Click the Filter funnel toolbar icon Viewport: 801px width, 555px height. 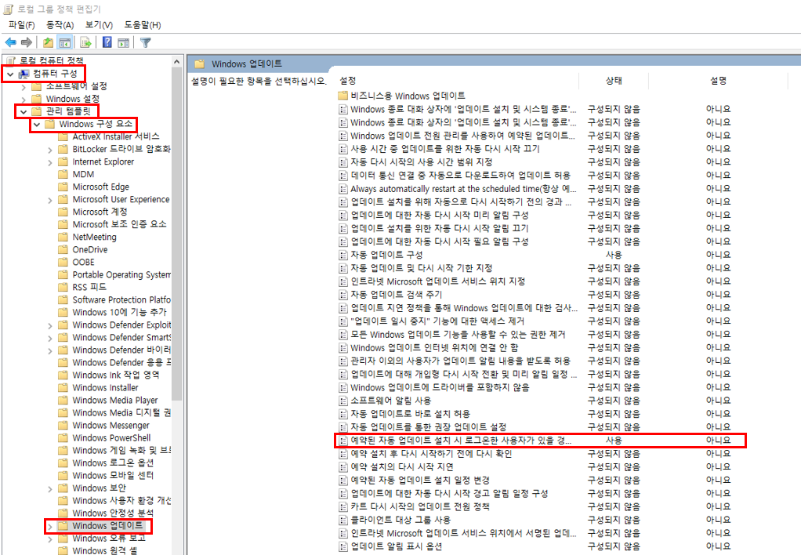146,42
